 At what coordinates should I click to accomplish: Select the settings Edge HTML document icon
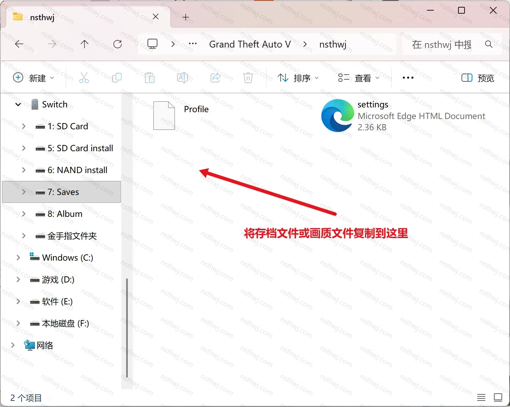pos(337,116)
